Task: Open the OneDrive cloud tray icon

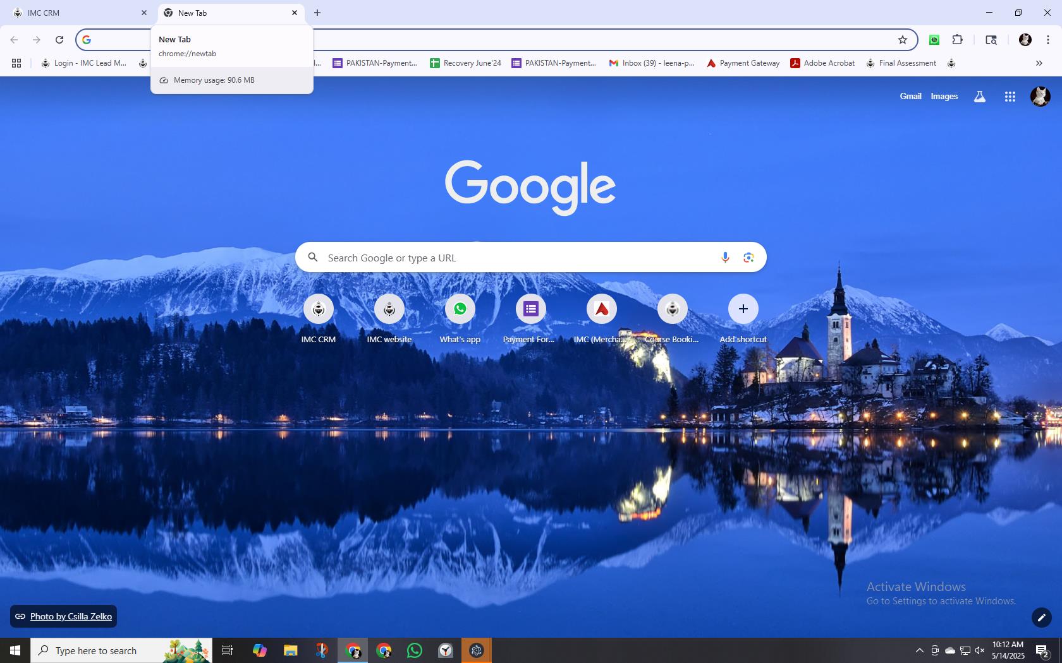Action: pyautogui.click(x=949, y=650)
